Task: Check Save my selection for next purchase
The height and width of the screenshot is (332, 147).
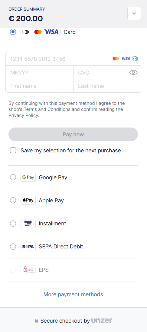Action: click(x=13, y=151)
